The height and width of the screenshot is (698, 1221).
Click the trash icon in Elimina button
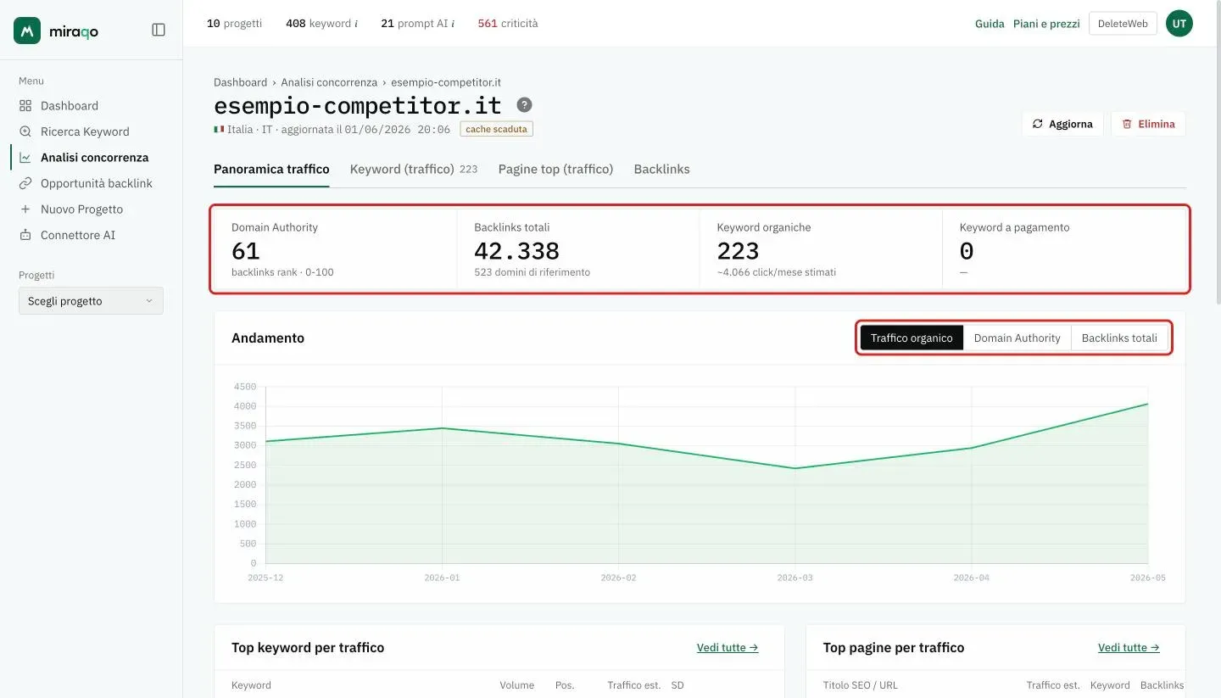click(1127, 124)
